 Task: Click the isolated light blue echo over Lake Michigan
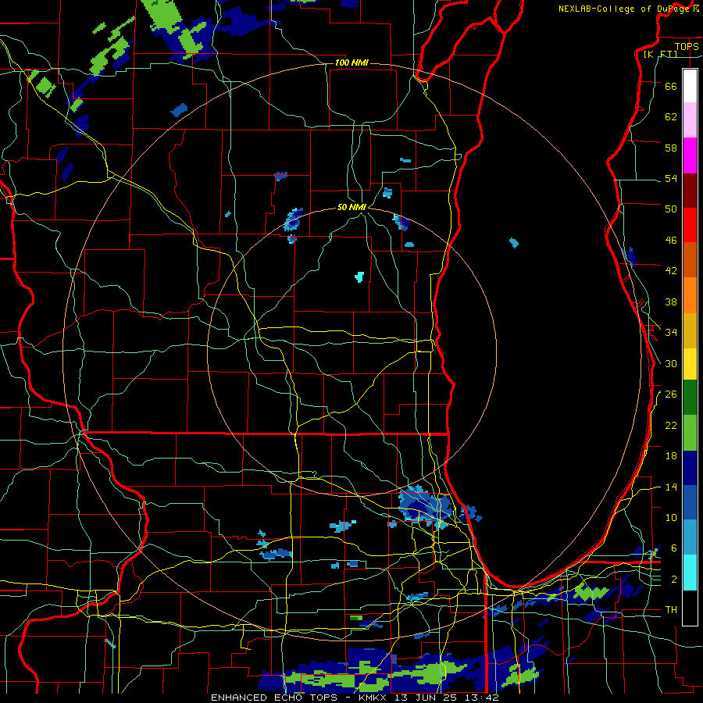click(x=514, y=243)
